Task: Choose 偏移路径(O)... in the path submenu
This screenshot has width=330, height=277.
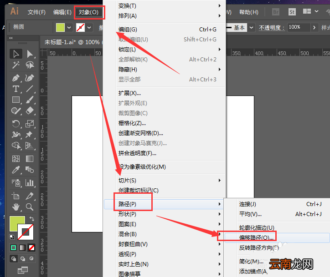Action: click(x=277, y=237)
